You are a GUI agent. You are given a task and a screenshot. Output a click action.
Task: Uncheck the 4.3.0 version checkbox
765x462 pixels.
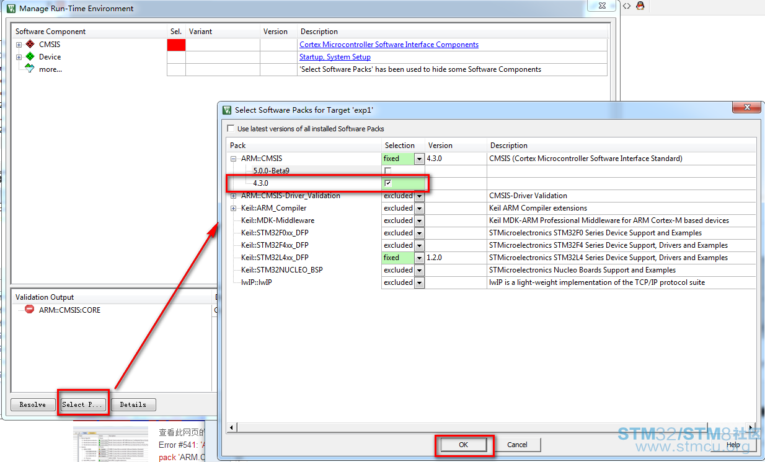388,183
